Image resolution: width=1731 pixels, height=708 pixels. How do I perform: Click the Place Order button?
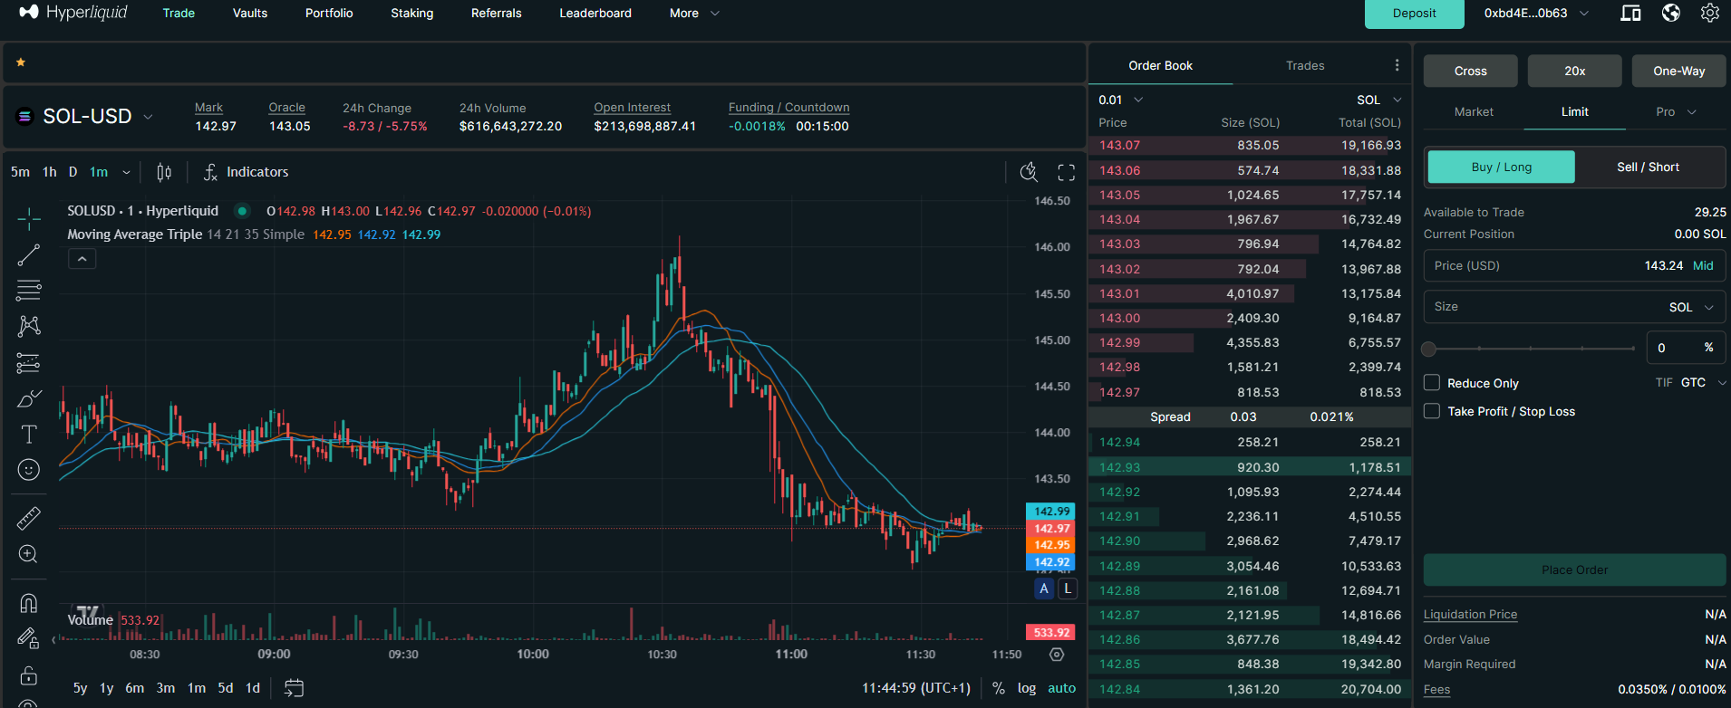point(1574,569)
